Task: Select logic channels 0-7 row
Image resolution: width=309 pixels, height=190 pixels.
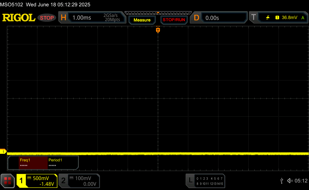Action: click(209, 179)
